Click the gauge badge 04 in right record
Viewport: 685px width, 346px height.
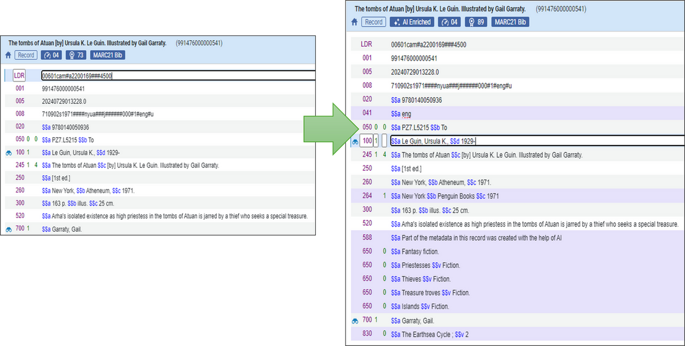449,22
